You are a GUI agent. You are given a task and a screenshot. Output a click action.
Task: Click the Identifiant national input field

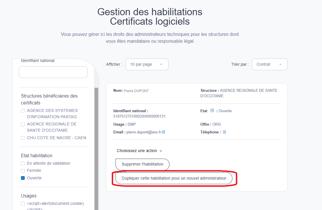tap(53, 72)
